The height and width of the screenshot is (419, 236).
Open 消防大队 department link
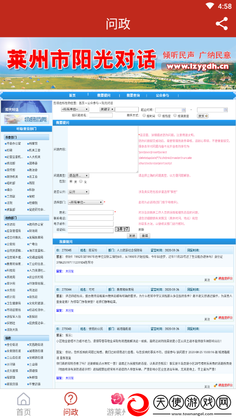coord(12,330)
